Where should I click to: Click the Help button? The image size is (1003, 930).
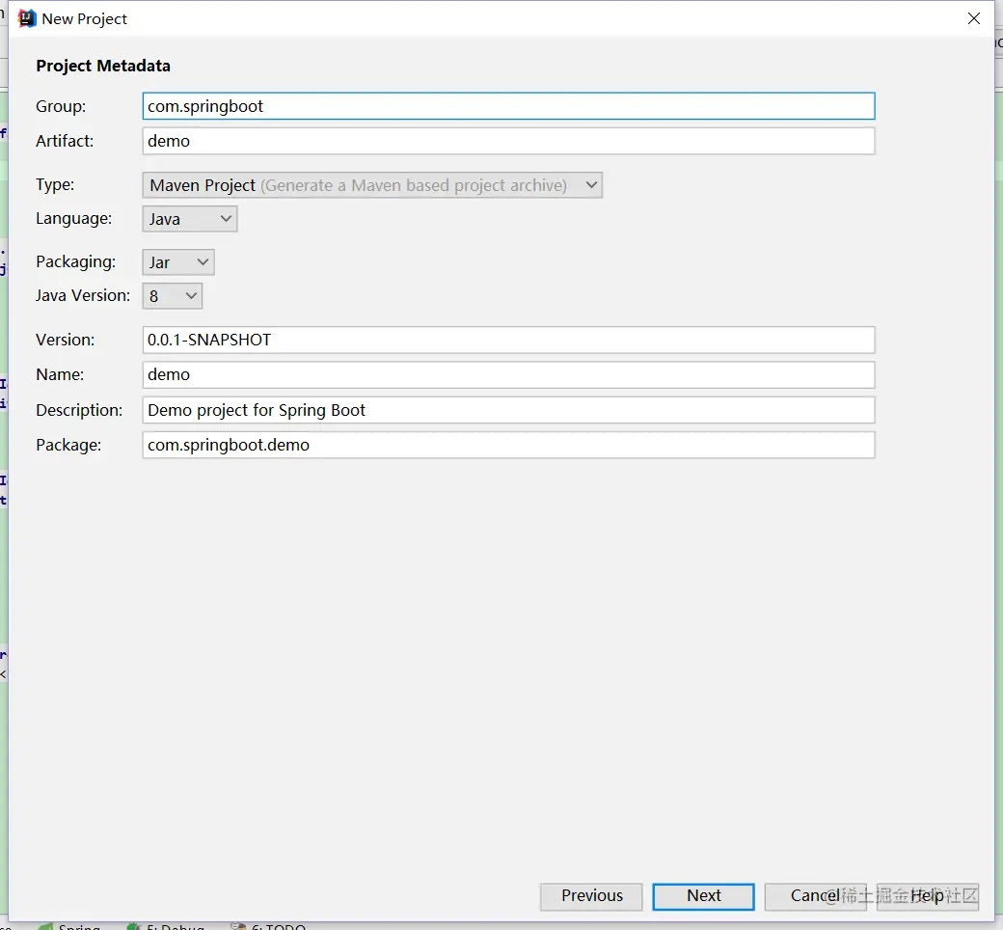[x=928, y=896]
